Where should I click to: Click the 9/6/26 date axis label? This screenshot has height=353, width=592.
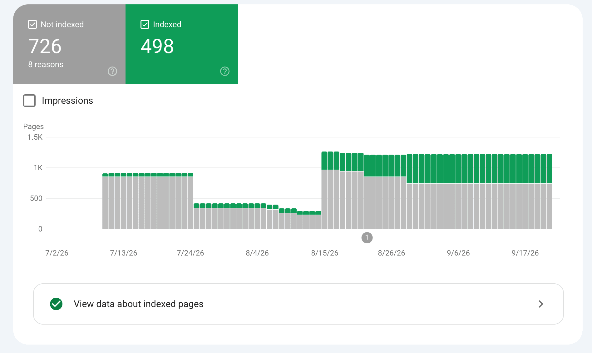458,253
